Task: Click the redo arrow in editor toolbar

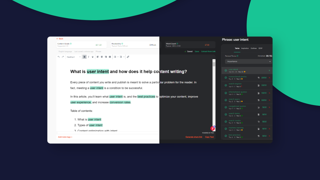Action: click(63, 57)
